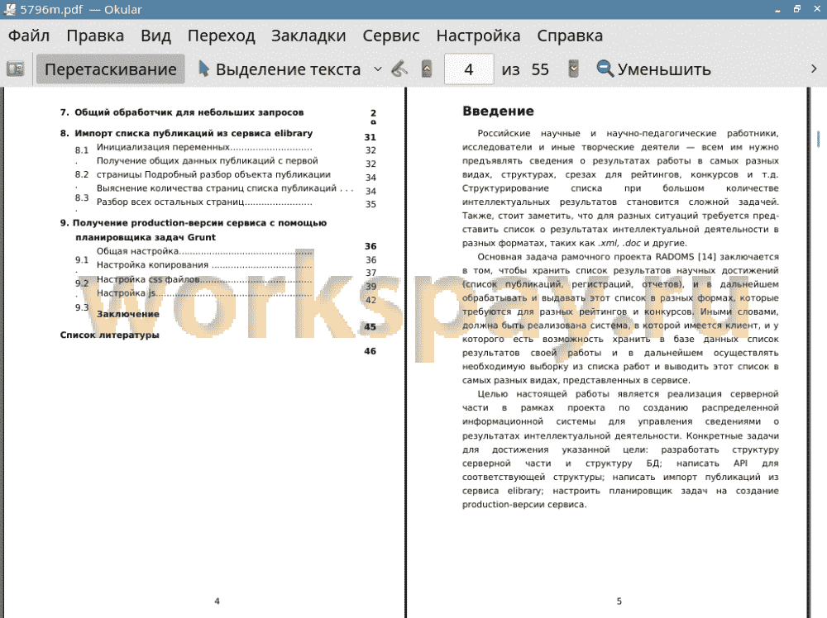
Task: Open the Файл menu
Action: pos(29,36)
